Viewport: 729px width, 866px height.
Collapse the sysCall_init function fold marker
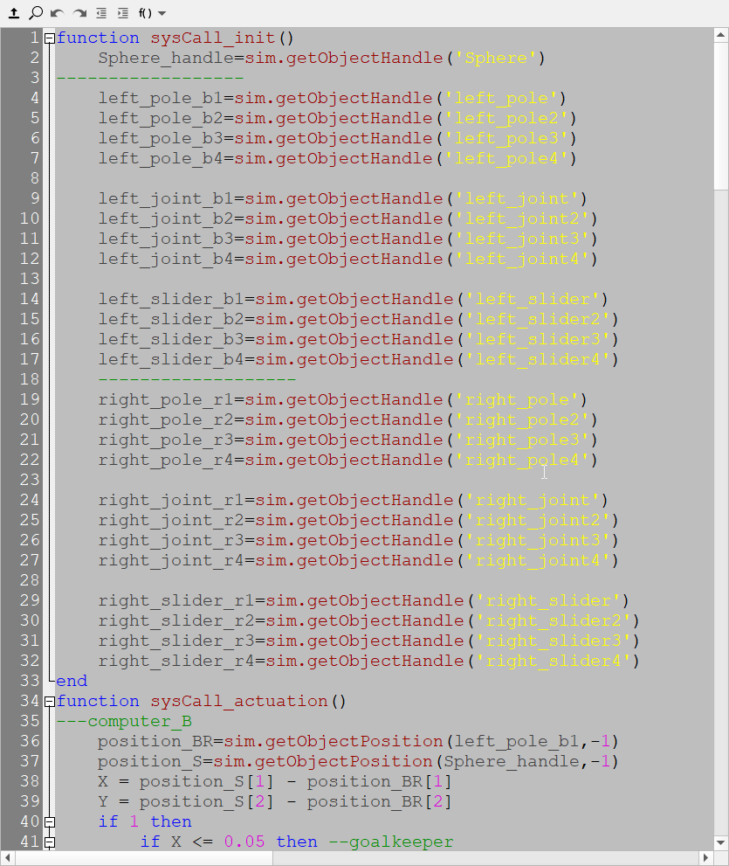pos(49,38)
